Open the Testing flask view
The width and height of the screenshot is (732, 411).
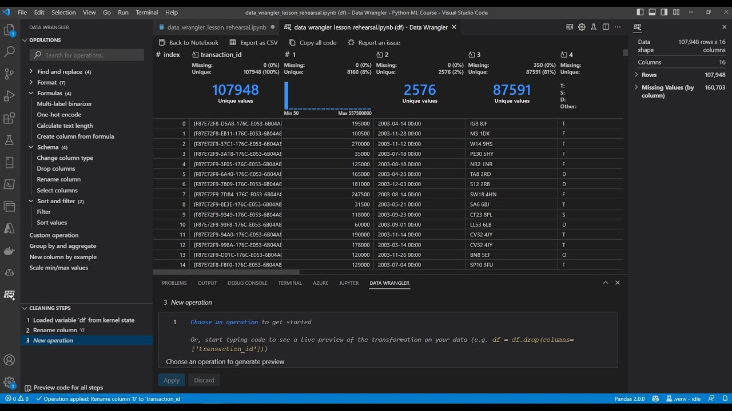[x=9, y=140]
